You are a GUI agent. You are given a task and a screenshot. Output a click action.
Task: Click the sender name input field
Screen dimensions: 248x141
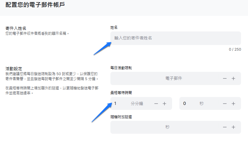[175, 38]
